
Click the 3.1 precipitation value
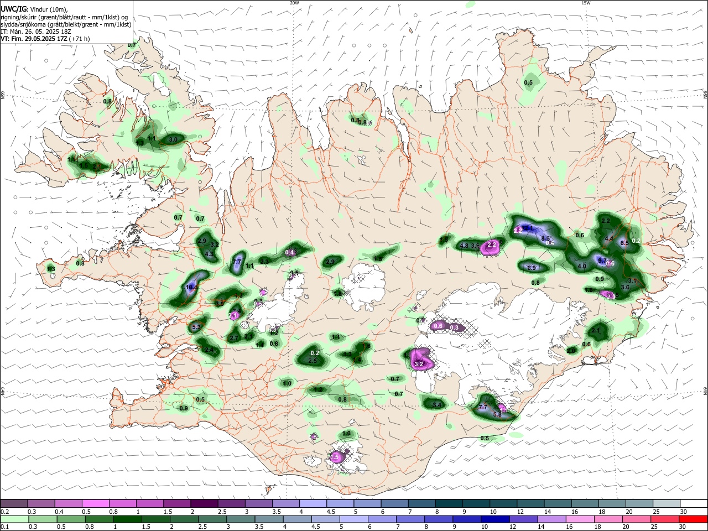coord(633,281)
